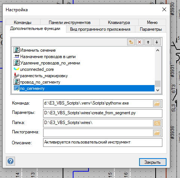Click the разместить_маркировку stamp icon

tap(16, 76)
